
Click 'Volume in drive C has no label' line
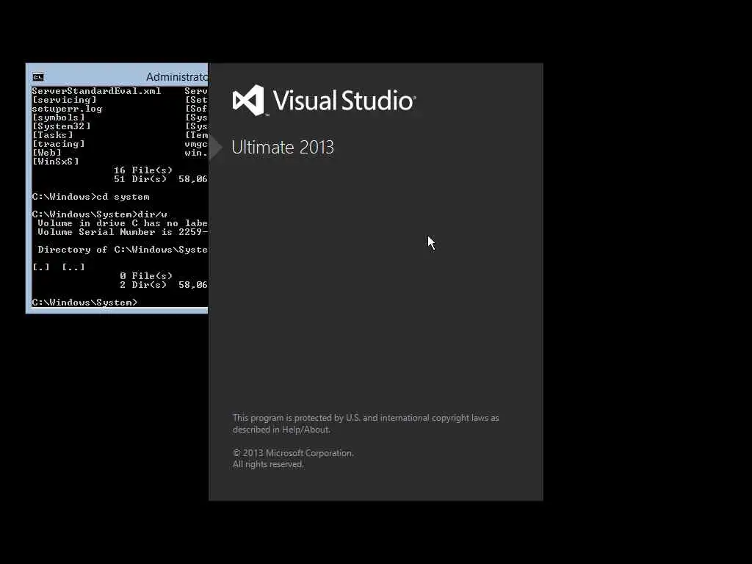click(x=123, y=223)
